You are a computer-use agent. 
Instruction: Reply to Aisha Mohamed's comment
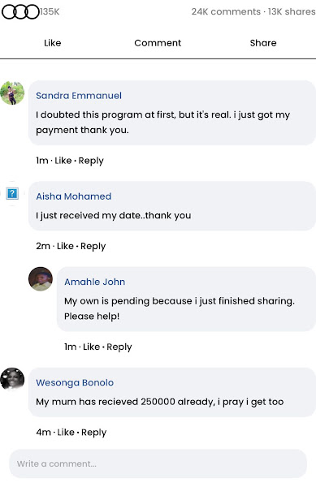[x=93, y=246]
